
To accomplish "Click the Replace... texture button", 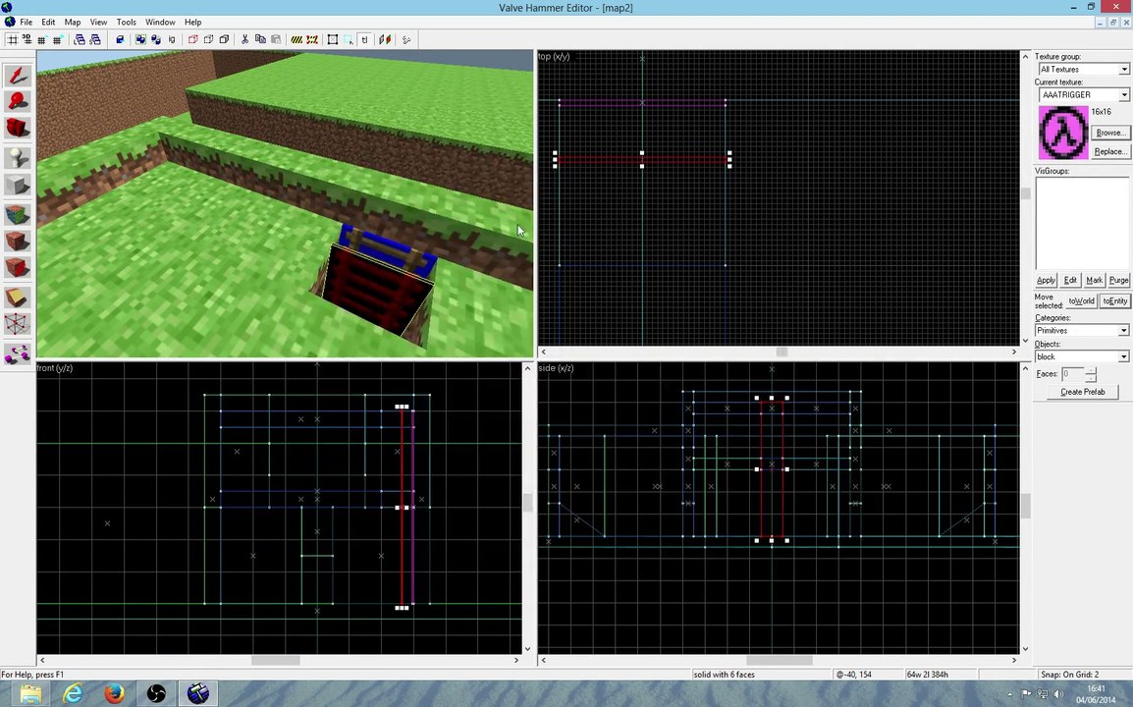I will coord(1109,151).
